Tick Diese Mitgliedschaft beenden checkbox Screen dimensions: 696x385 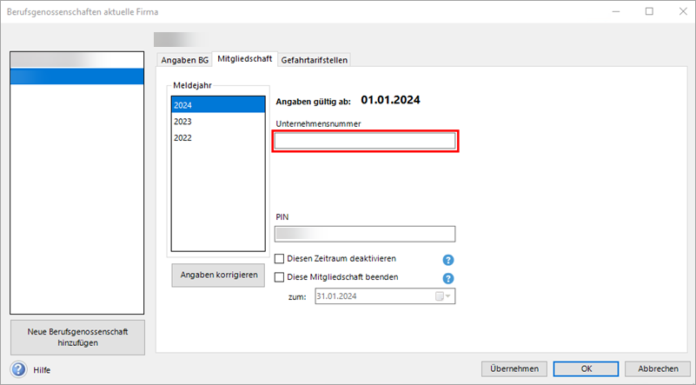[x=280, y=277]
